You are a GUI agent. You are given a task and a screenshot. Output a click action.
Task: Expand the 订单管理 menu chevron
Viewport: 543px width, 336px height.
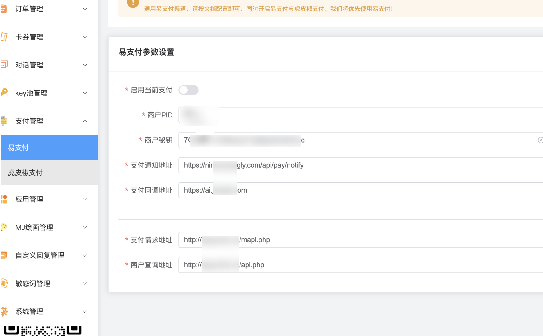85,9
